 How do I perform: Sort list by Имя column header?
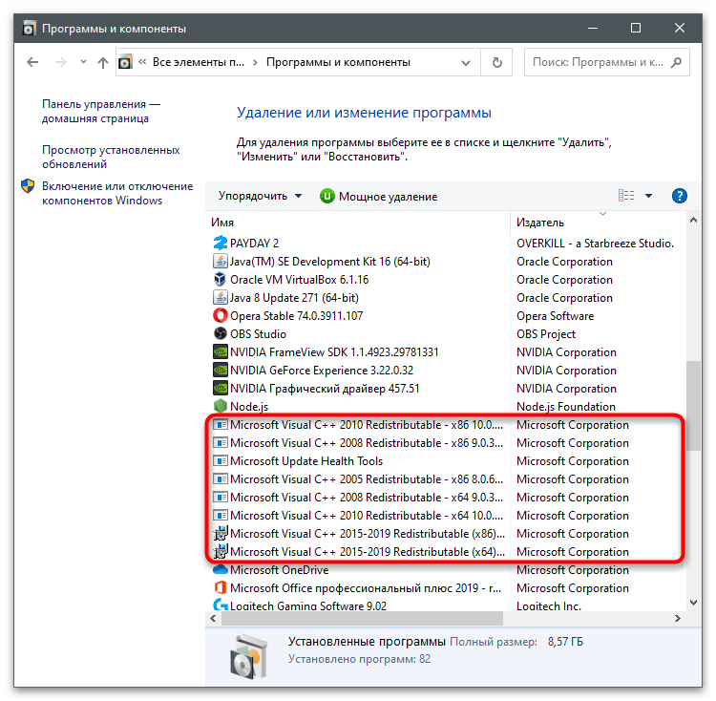[x=221, y=223]
